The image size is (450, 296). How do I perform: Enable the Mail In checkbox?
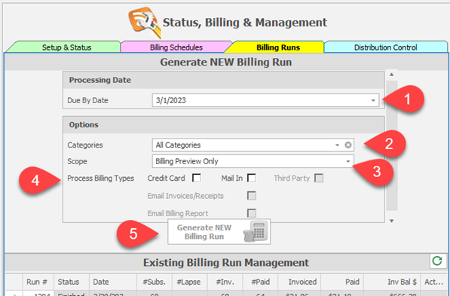(x=252, y=178)
